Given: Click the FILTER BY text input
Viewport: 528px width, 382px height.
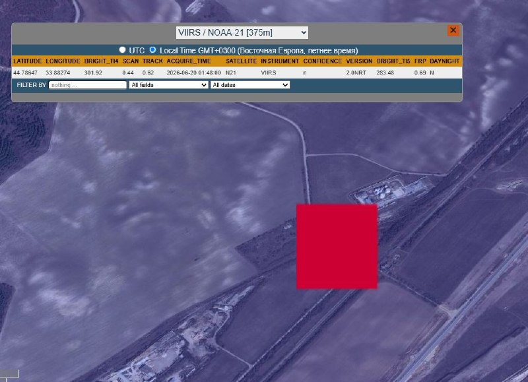Looking at the screenshot, I should tap(88, 85).
